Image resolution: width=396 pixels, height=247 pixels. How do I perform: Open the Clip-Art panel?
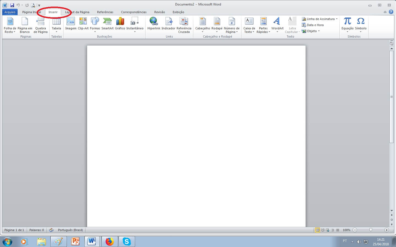tap(83, 24)
